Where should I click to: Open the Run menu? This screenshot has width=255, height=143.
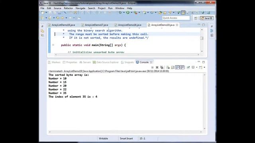click(x=110, y=8)
